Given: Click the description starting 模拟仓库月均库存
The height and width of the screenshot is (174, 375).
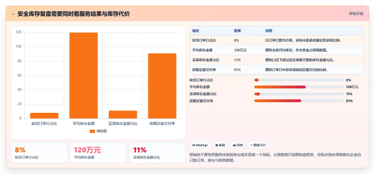Looking at the screenshot, I should click(x=296, y=50).
